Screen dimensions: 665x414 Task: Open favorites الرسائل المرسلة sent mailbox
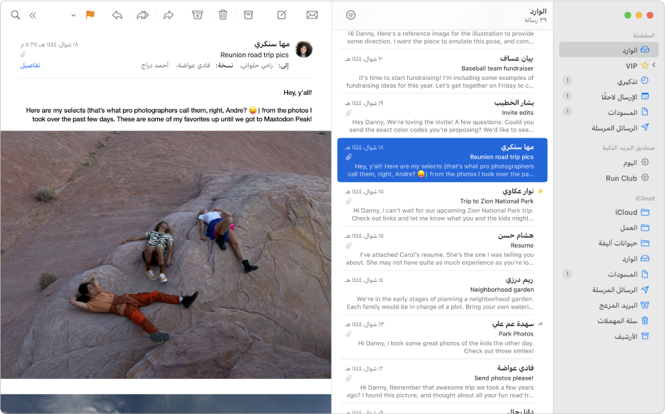pyautogui.click(x=609, y=128)
